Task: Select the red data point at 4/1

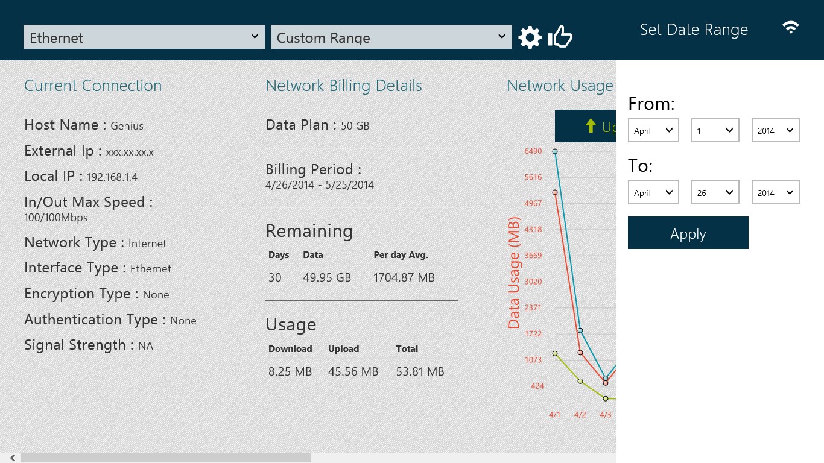Action: pos(555,192)
